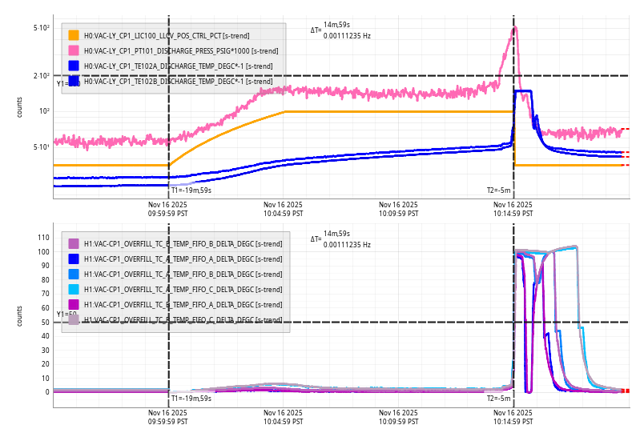Click the blue TE102A_DISCHARGE_TEMP legend swatch
The height and width of the screenshot is (441, 644).
point(74,66)
